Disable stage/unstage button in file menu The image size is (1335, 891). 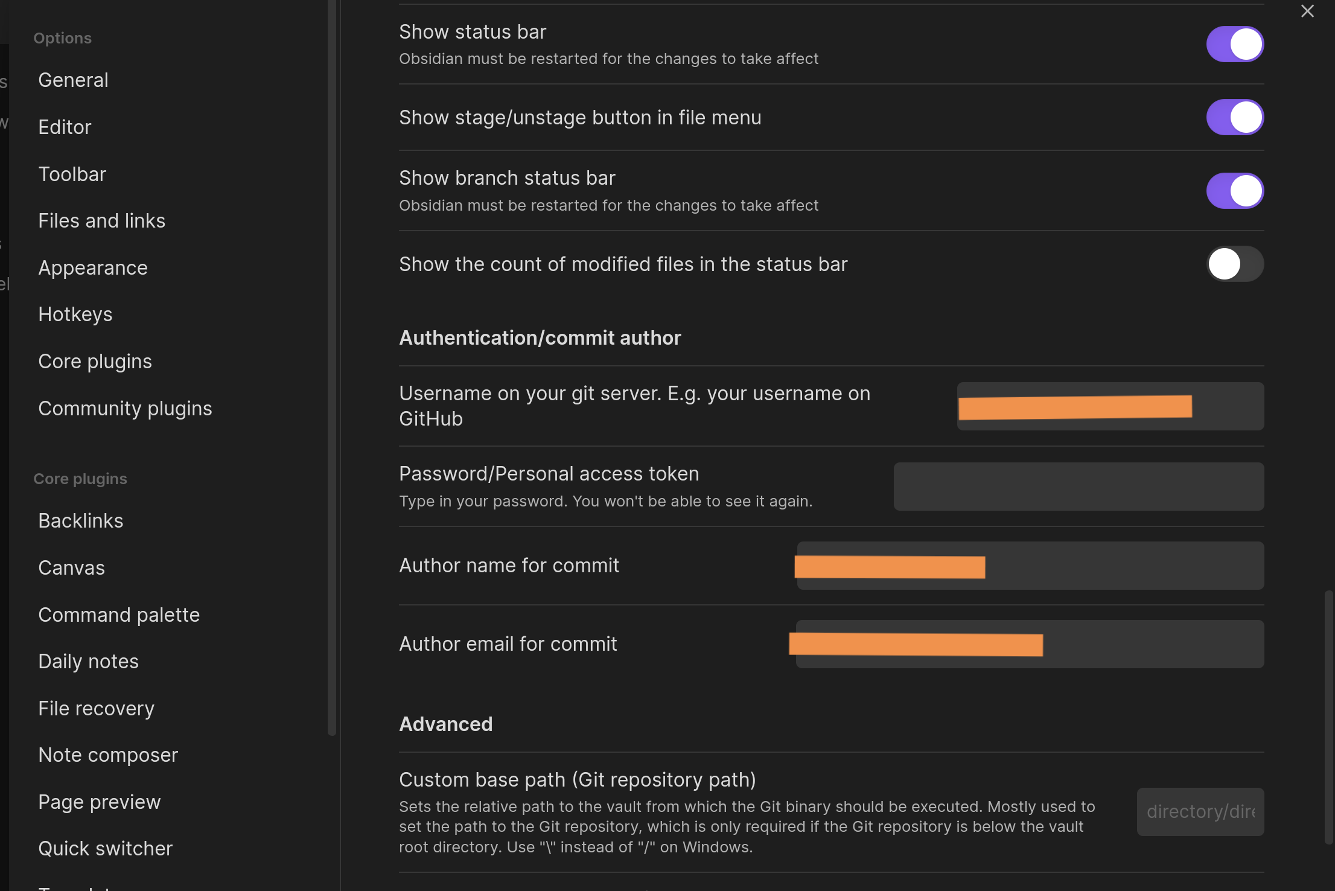coord(1235,117)
